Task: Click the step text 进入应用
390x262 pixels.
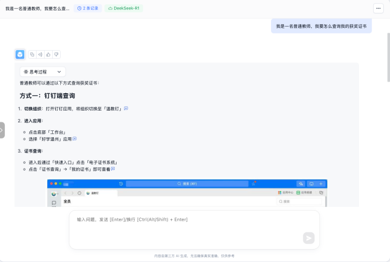Action: (x=33, y=120)
